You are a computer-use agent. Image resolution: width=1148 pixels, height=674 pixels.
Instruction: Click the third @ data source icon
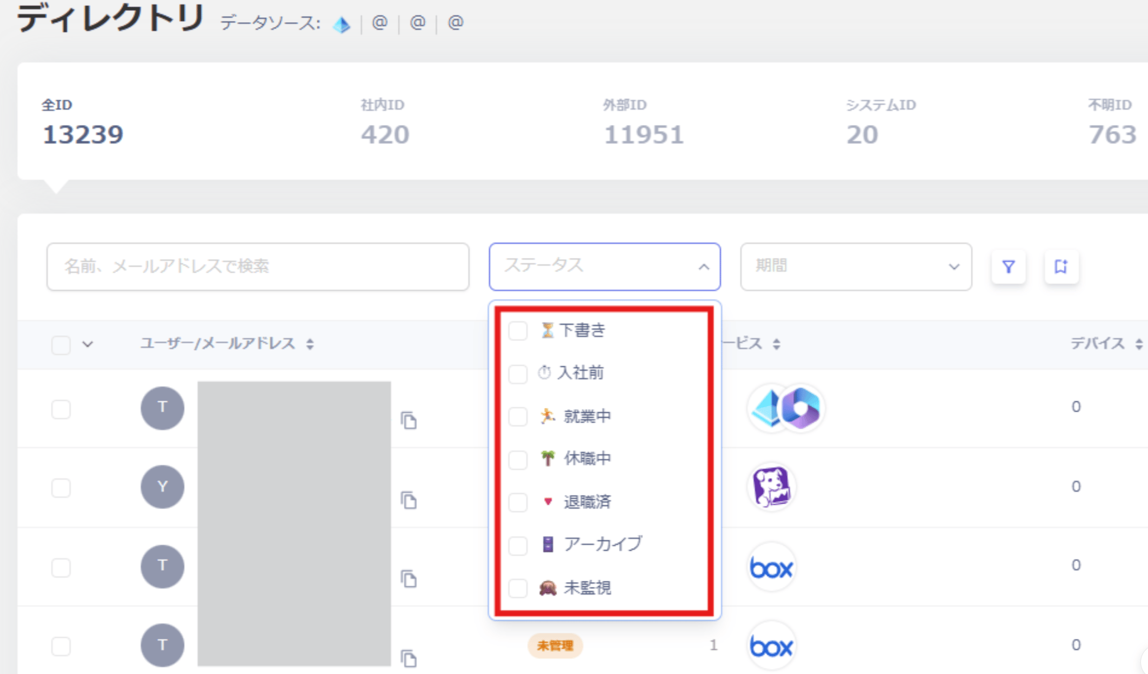pos(456,23)
